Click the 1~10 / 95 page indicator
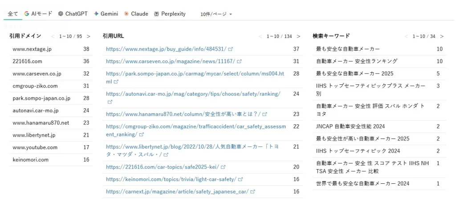Screen dimensions: 456x210 coord(71,36)
